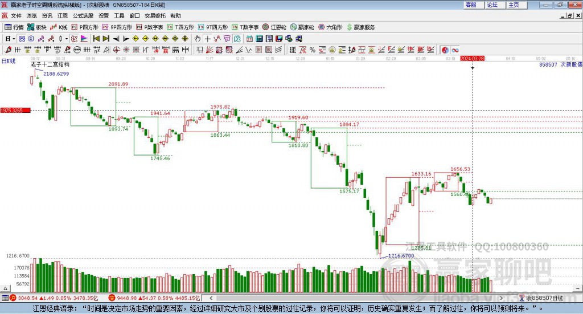Select the red pencil drawing tool
Screen dimensions: 583x314
click(8, 50)
